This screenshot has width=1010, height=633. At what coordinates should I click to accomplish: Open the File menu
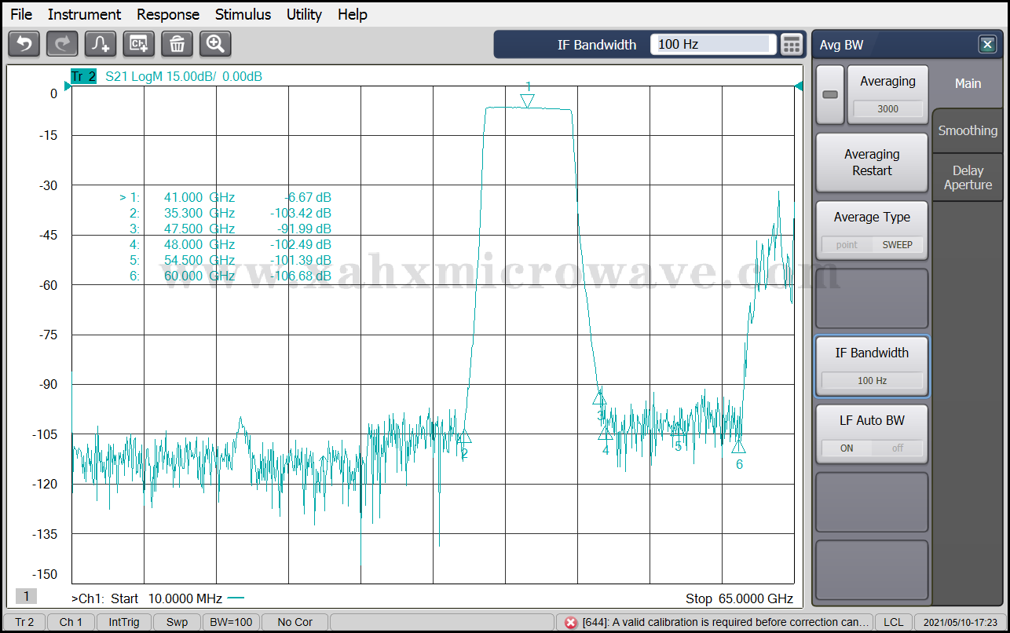(21, 14)
